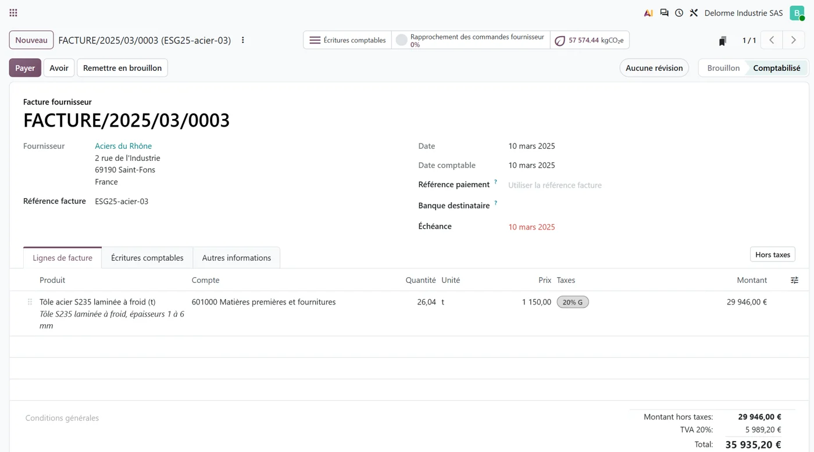
Task: Create a new record with Nouveau
Action: pyautogui.click(x=31, y=40)
